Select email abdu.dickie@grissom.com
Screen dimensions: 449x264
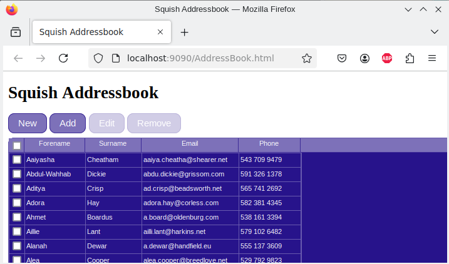pyautogui.click(x=190, y=174)
